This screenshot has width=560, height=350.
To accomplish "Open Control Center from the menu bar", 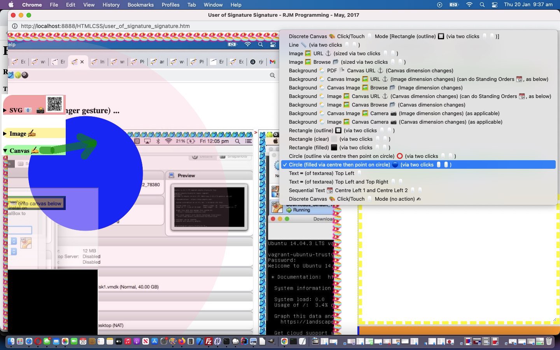I will (x=495, y=5).
